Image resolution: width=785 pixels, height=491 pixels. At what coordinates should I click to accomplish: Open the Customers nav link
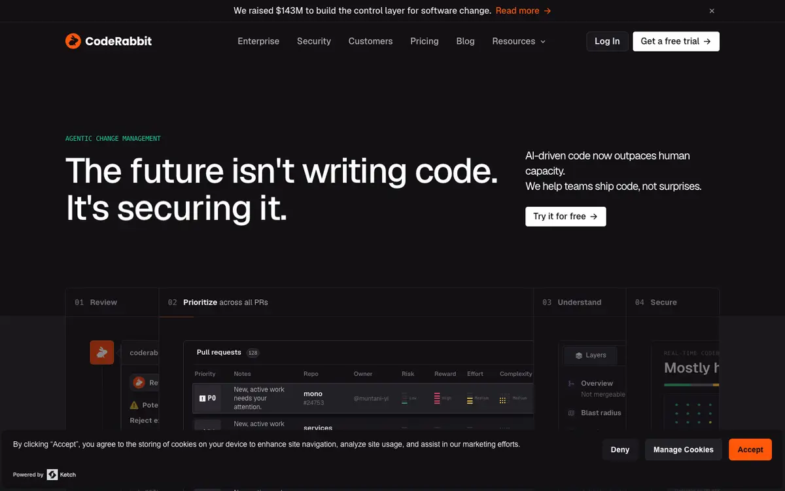click(x=370, y=41)
